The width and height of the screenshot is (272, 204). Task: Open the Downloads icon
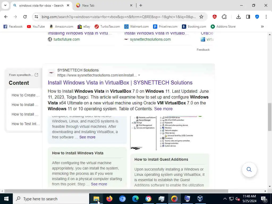tap(239, 17)
